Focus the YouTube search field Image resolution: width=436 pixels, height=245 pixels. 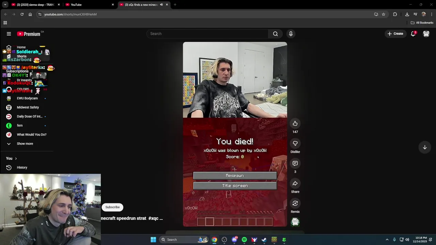click(208, 34)
